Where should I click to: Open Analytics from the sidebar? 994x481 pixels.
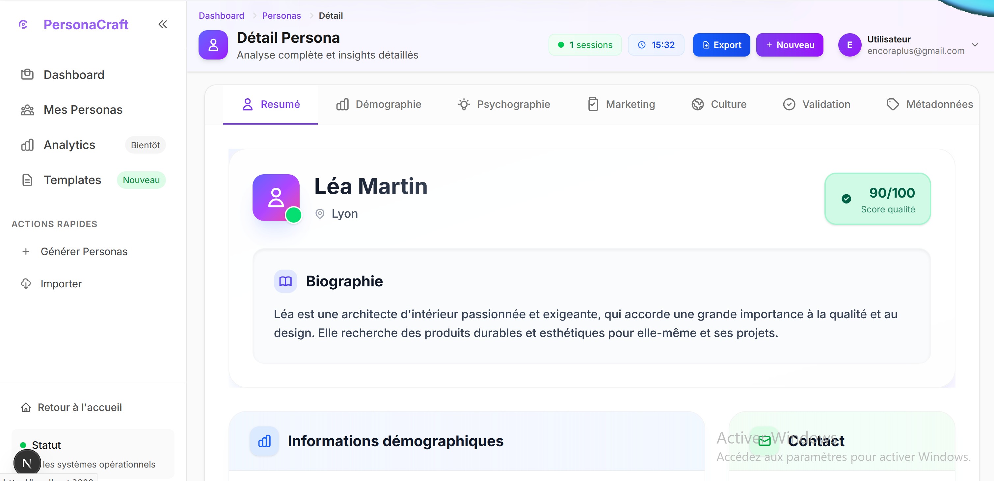click(x=69, y=145)
